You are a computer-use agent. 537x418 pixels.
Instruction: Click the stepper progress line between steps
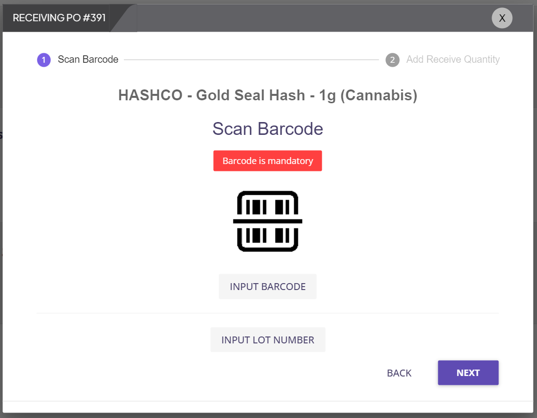click(251, 60)
